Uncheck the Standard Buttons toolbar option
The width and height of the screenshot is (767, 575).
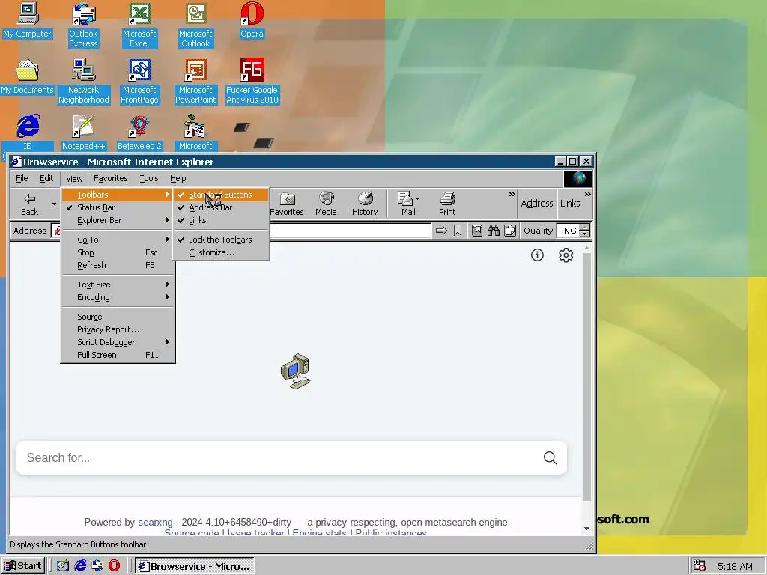coord(221,195)
